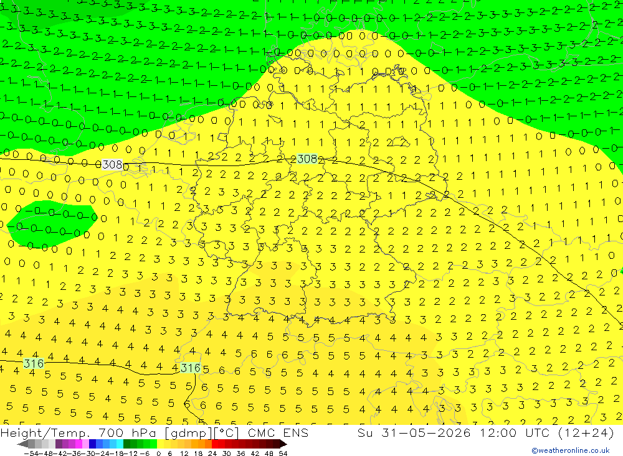Viewport: 623px width, 456px height.
Task: Click the legend tick value '42'
Action: click(255, 454)
